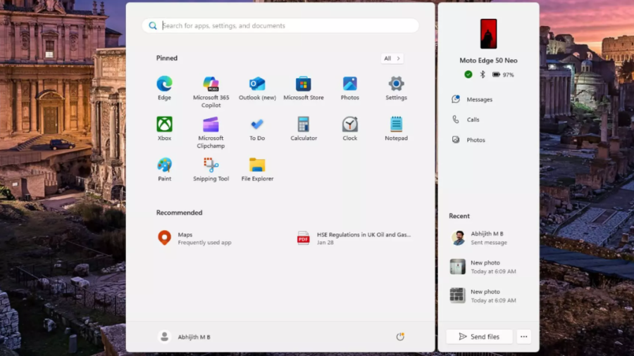The image size is (634, 356).
Task: Open the Clock app
Action: point(349,128)
